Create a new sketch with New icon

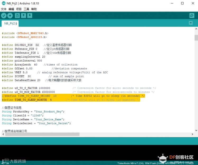17,16
